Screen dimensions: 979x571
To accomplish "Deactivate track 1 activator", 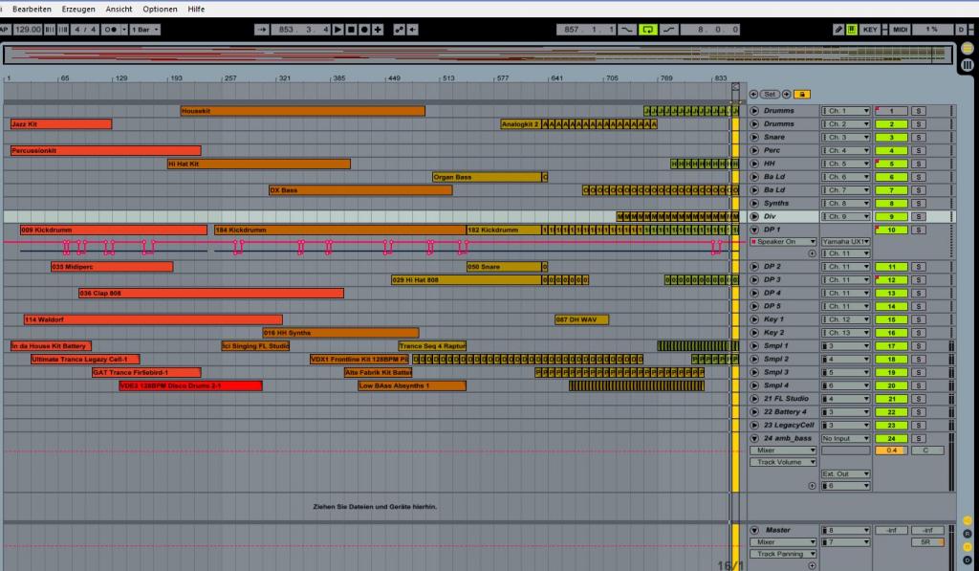I will (x=891, y=111).
